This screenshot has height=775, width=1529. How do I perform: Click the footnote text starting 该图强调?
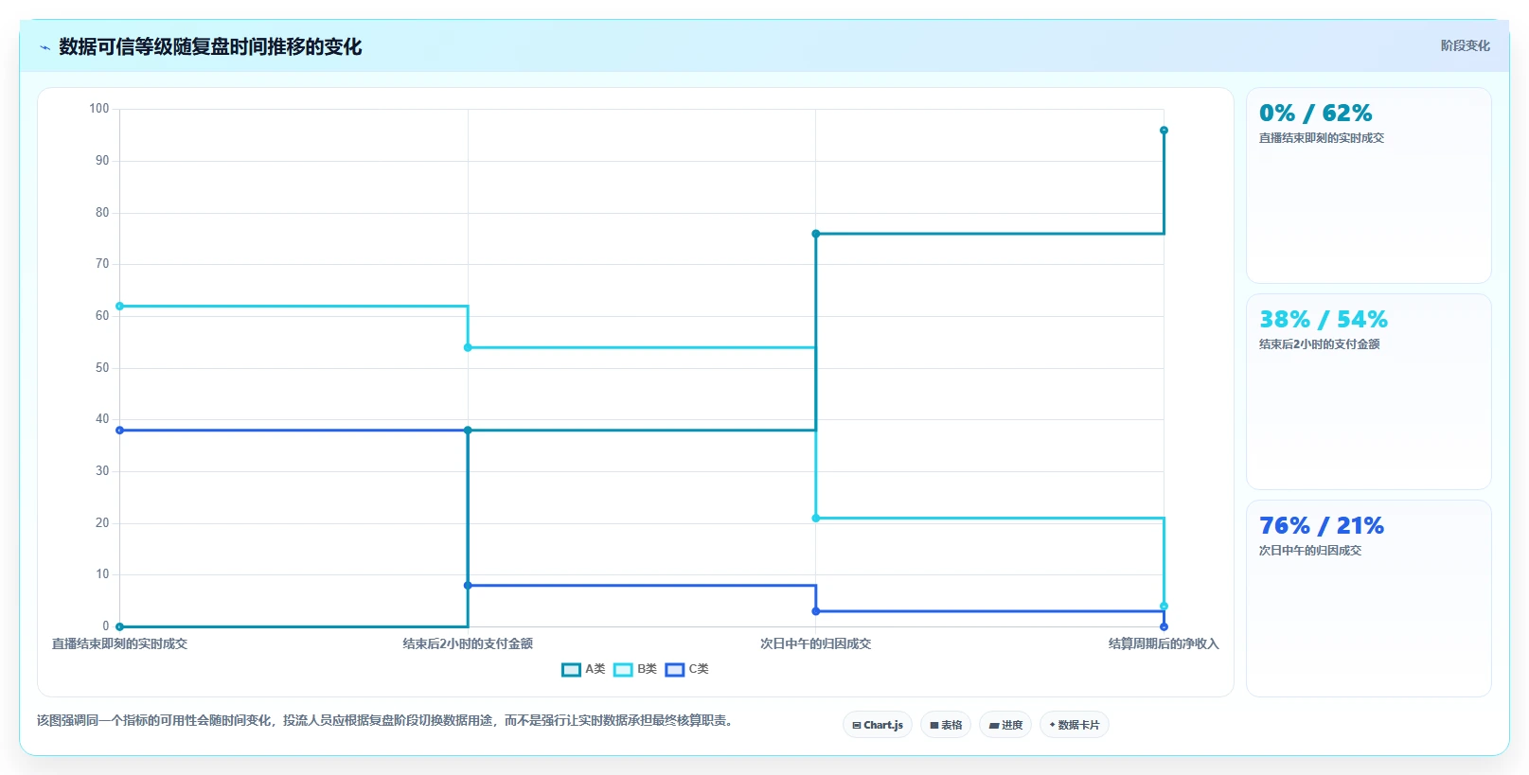[385, 720]
